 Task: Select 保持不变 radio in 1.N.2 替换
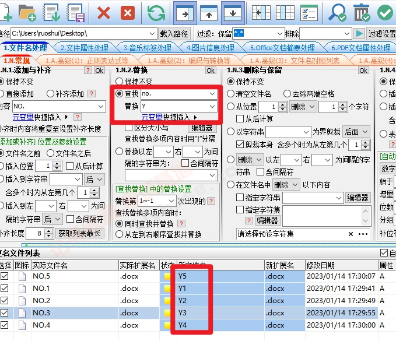pyautogui.click(x=119, y=82)
